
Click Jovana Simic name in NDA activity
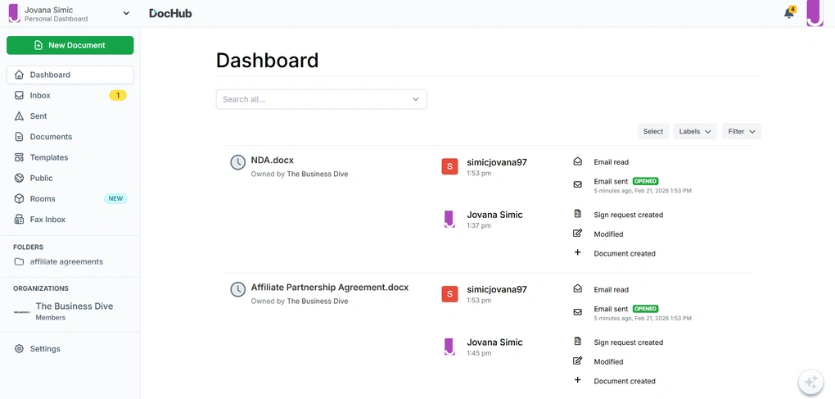(x=494, y=215)
